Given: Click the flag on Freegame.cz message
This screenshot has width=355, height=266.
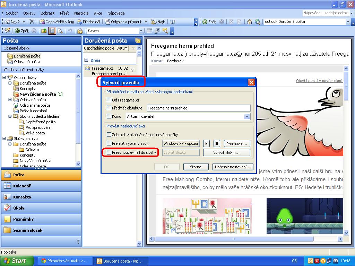Looking at the screenshot, I should point(133,70).
